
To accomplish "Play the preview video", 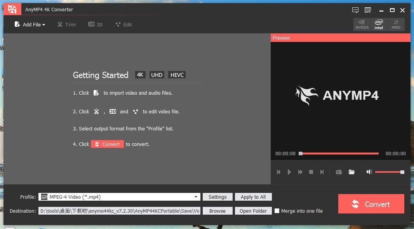I will [x=289, y=172].
